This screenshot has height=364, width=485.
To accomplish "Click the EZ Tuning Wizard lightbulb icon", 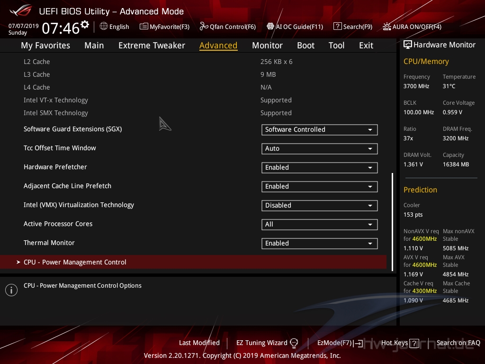I will pos(294,343).
